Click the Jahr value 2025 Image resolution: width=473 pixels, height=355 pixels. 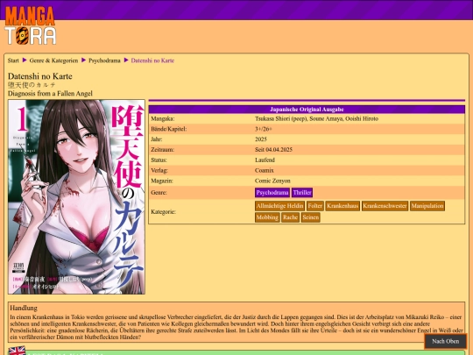[261, 139]
